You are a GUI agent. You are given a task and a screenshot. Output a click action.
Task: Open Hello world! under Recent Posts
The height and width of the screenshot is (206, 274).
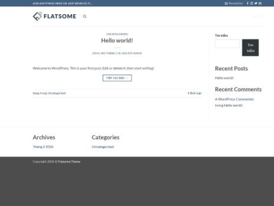point(224,78)
